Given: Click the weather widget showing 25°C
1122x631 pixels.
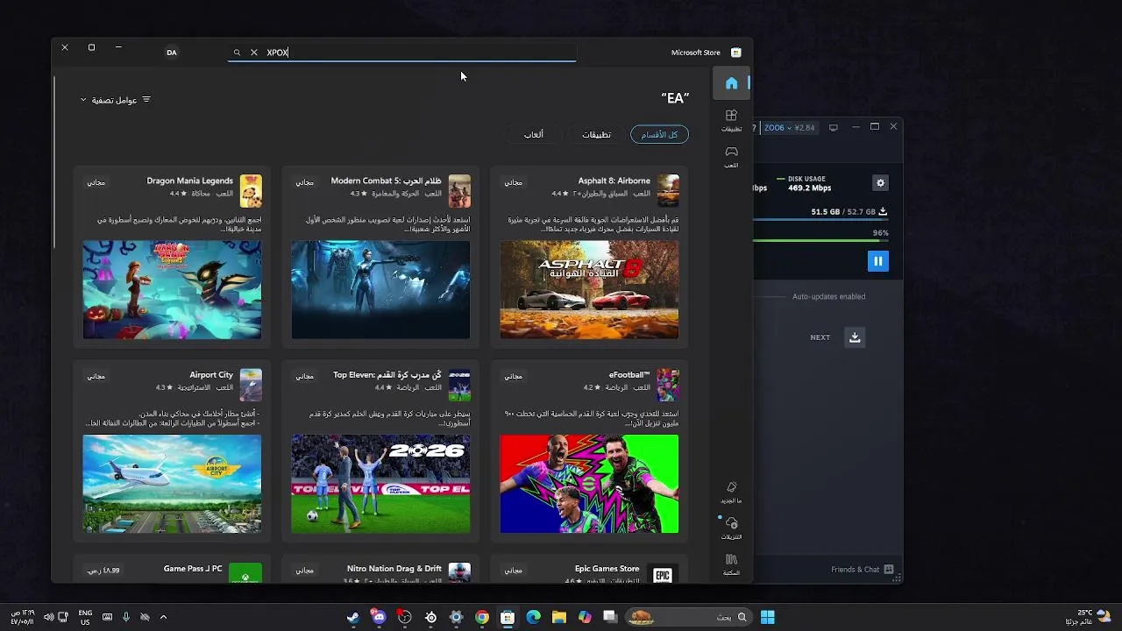Looking at the screenshot, I should [x=1090, y=616].
